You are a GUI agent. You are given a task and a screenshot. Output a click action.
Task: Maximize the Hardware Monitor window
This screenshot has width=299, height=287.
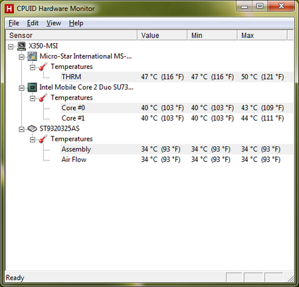260,7
